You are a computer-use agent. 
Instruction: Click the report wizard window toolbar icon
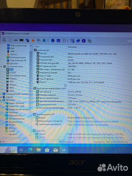click(x=72, y=41)
